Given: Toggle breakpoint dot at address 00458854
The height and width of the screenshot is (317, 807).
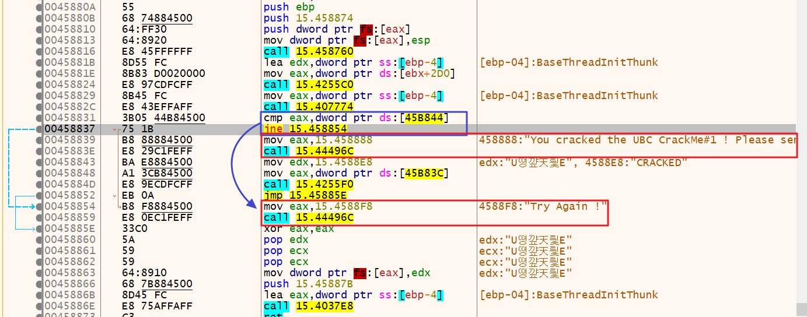Looking at the screenshot, I should (39, 206).
